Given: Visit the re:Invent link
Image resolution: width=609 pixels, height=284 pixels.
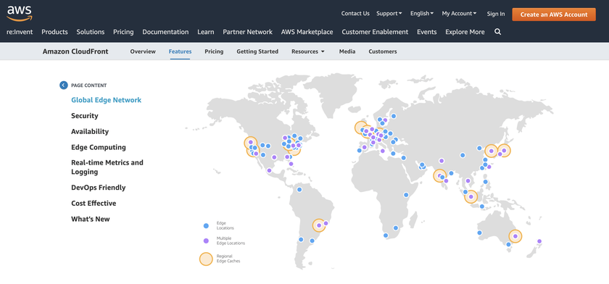Looking at the screenshot, I should 20,32.
